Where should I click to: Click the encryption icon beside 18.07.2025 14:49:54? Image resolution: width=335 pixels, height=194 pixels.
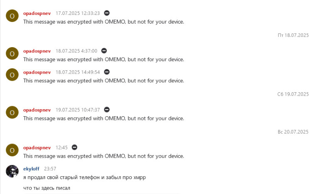coord(107,72)
